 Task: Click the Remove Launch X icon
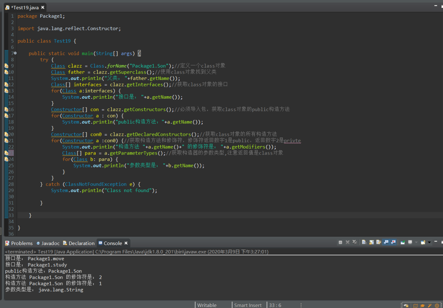point(347,242)
